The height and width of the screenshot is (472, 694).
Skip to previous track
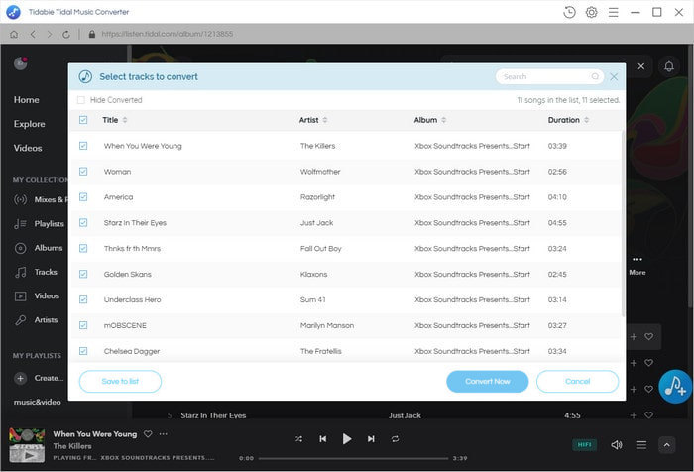322,439
